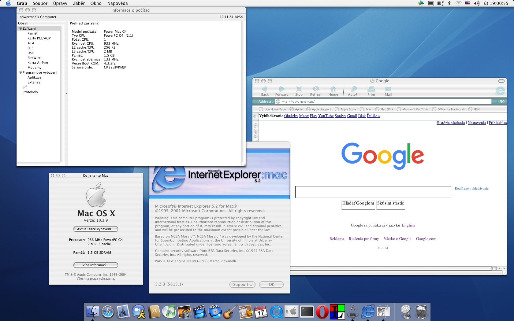This screenshot has height=321, width=514.
Task: Open the Úpravy menu
Action: point(60,3)
